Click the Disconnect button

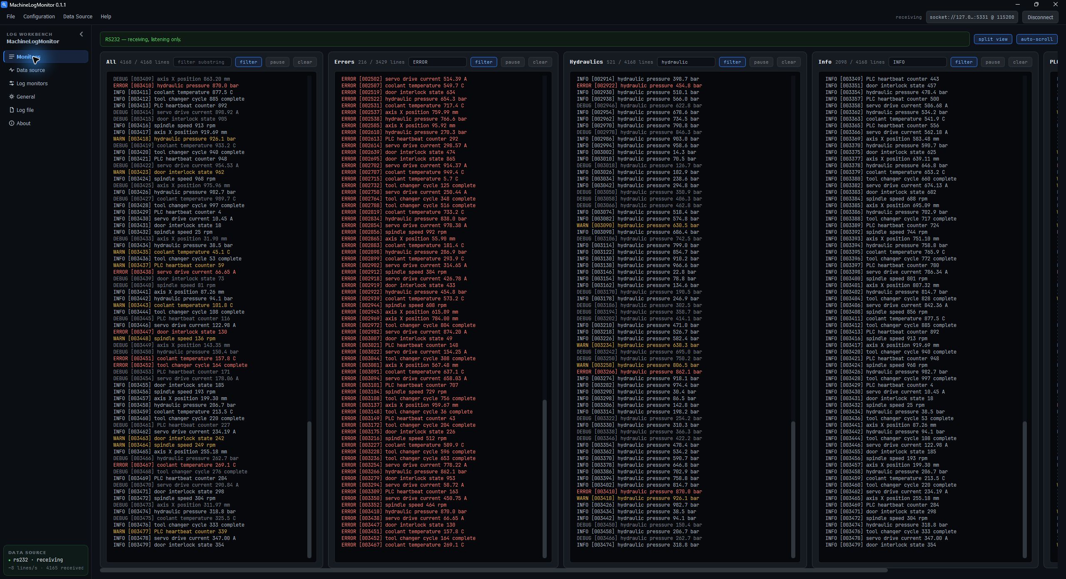coord(1040,17)
